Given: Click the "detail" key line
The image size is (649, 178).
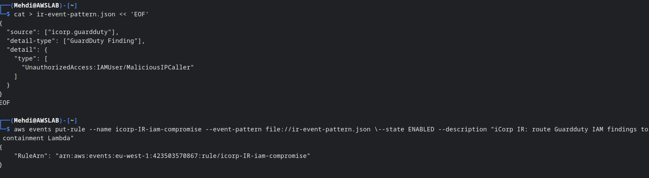Looking at the screenshot, I should point(27,50).
